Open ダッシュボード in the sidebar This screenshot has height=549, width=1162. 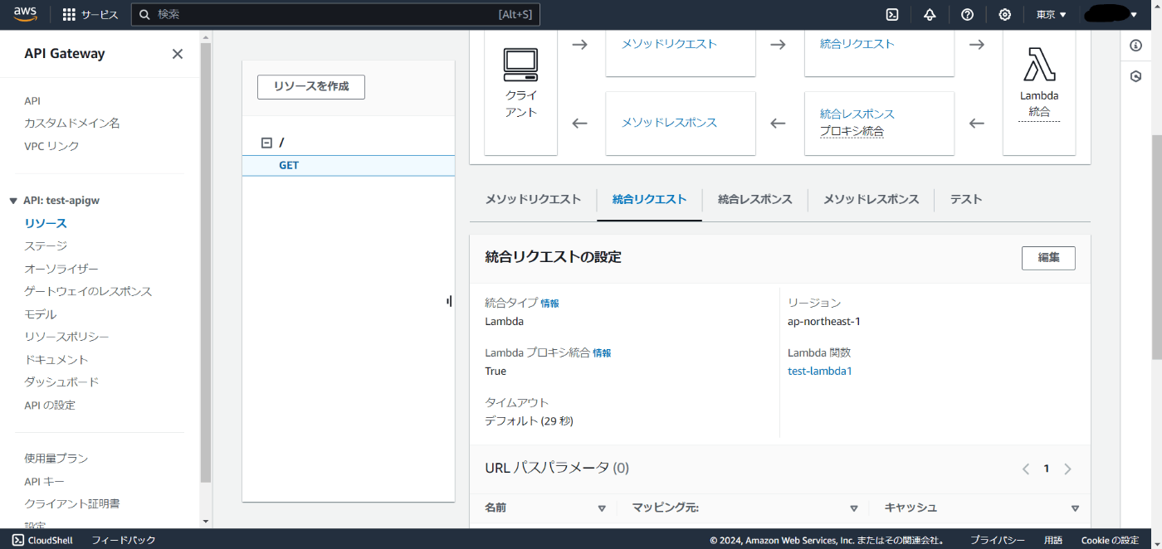61,382
